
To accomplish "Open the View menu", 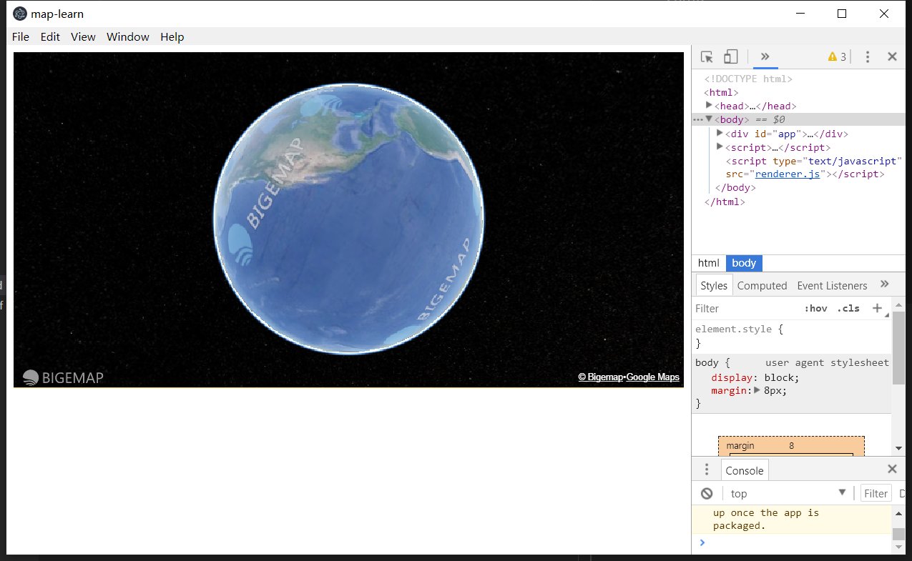I will [83, 36].
